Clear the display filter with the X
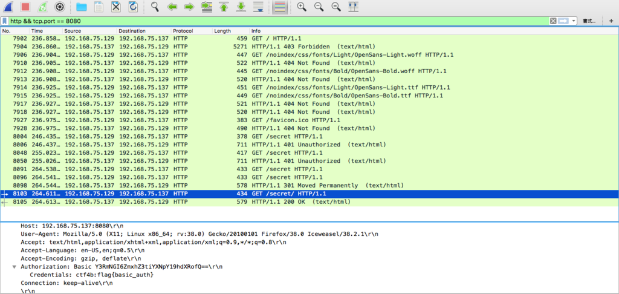This screenshot has width=619, height=294. (553, 21)
